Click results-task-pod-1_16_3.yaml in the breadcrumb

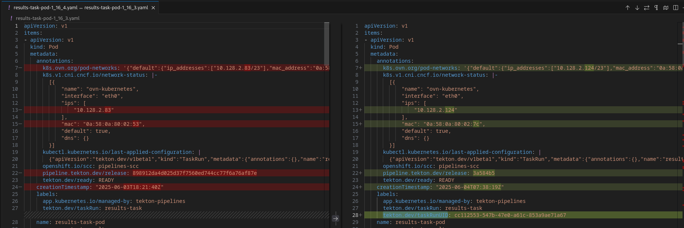point(47,18)
